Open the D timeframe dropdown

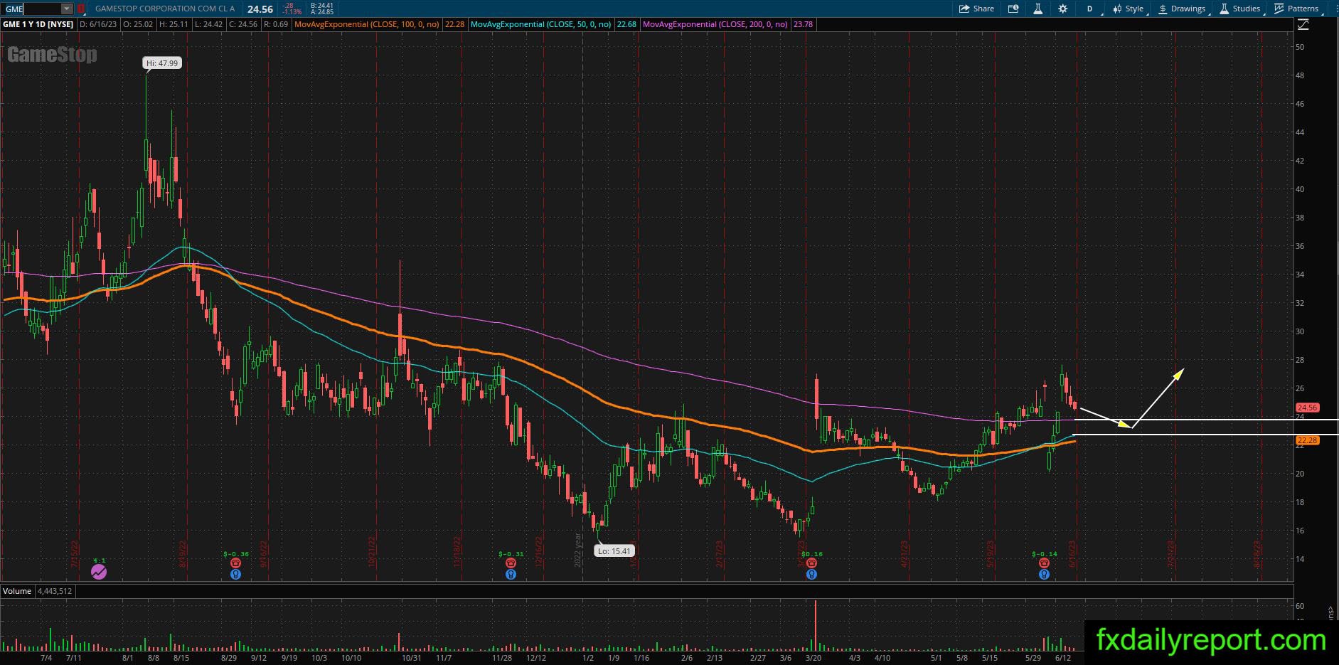click(x=1091, y=9)
